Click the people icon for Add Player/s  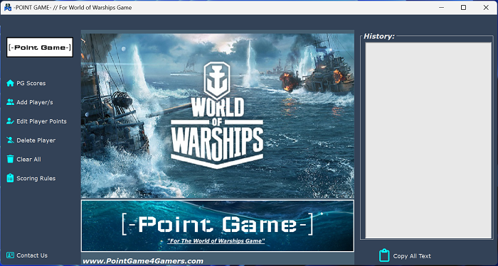click(10, 102)
